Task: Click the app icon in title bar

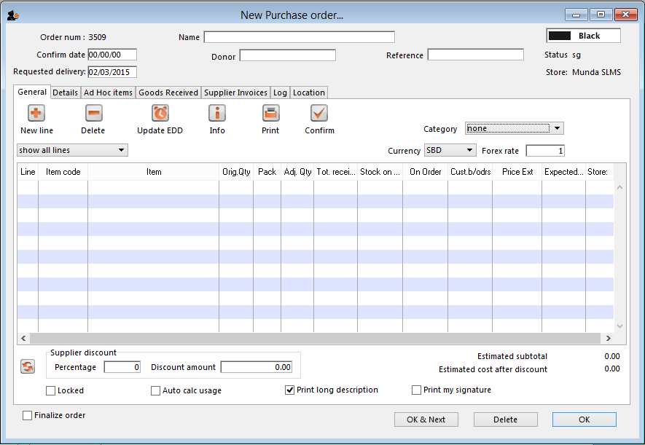Action: pyautogui.click(x=13, y=15)
